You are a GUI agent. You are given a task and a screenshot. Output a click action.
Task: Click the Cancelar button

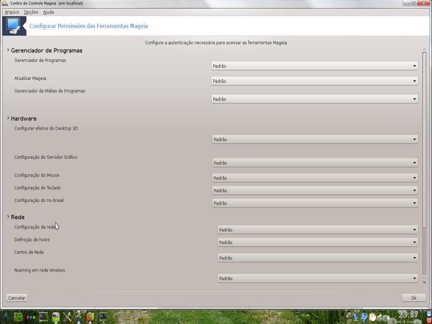point(17,298)
